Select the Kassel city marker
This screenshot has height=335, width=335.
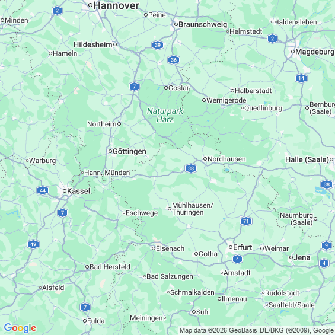coord(65,191)
